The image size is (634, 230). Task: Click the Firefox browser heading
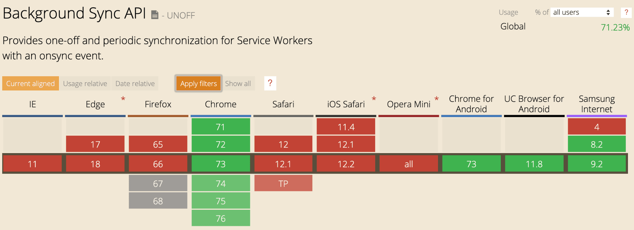click(158, 104)
